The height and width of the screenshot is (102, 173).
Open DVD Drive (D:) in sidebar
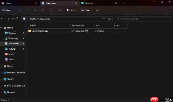click(16, 86)
